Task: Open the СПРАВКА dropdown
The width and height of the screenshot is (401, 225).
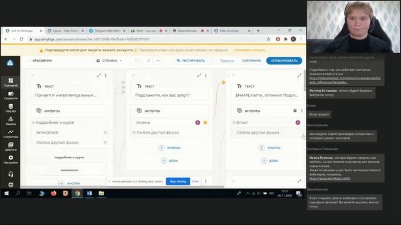Action: (x=109, y=61)
